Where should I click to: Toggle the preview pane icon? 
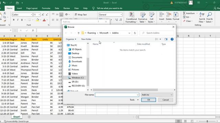tap(166, 39)
